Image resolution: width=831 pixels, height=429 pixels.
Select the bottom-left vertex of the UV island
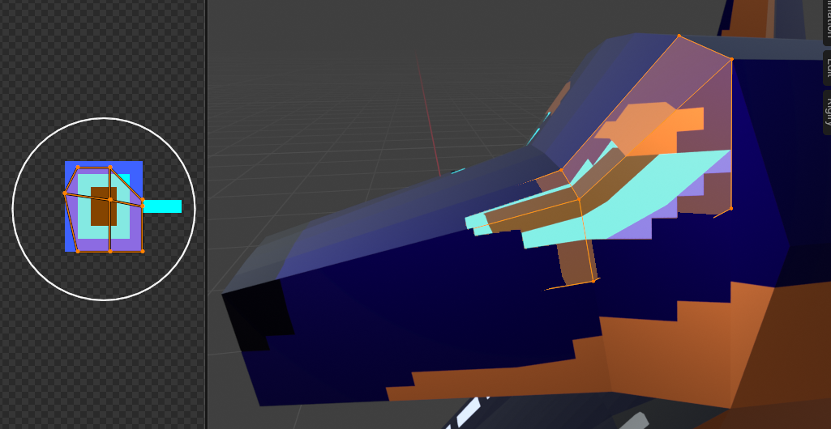tap(78, 251)
